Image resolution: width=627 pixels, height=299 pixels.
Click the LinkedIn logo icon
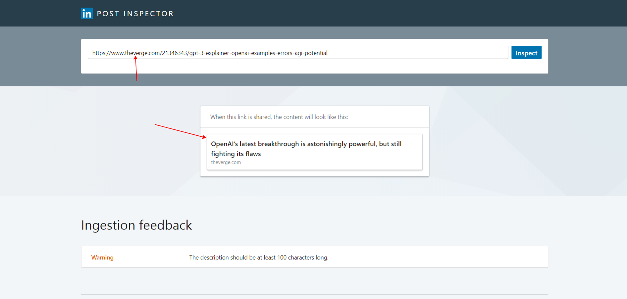[87, 14]
